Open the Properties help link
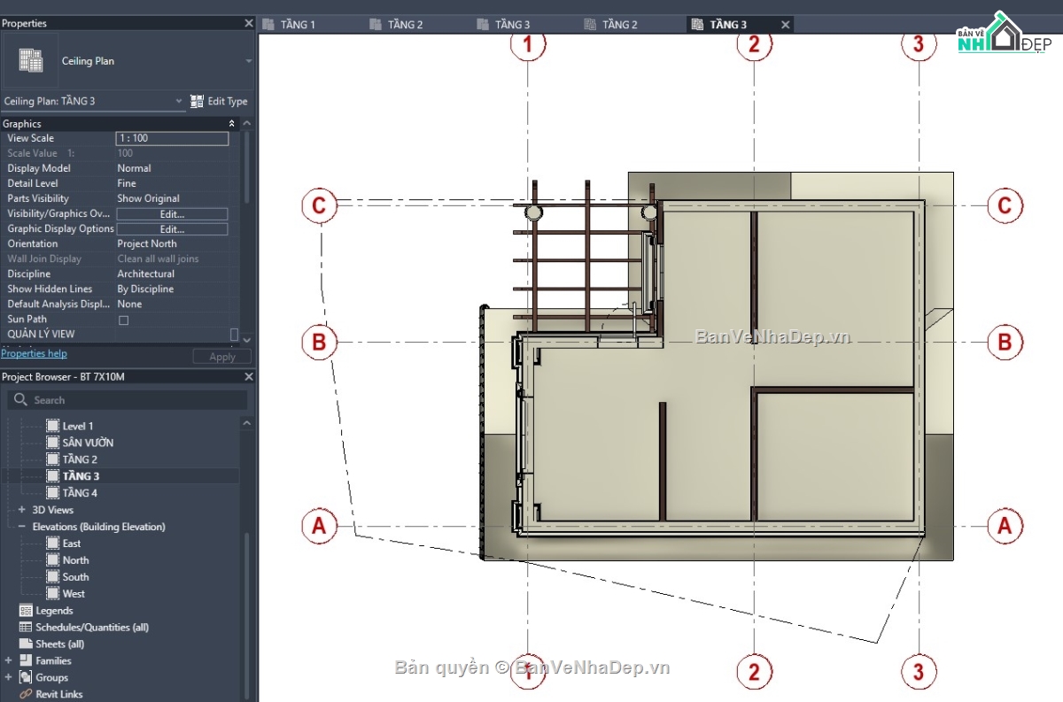 pyautogui.click(x=34, y=353)
